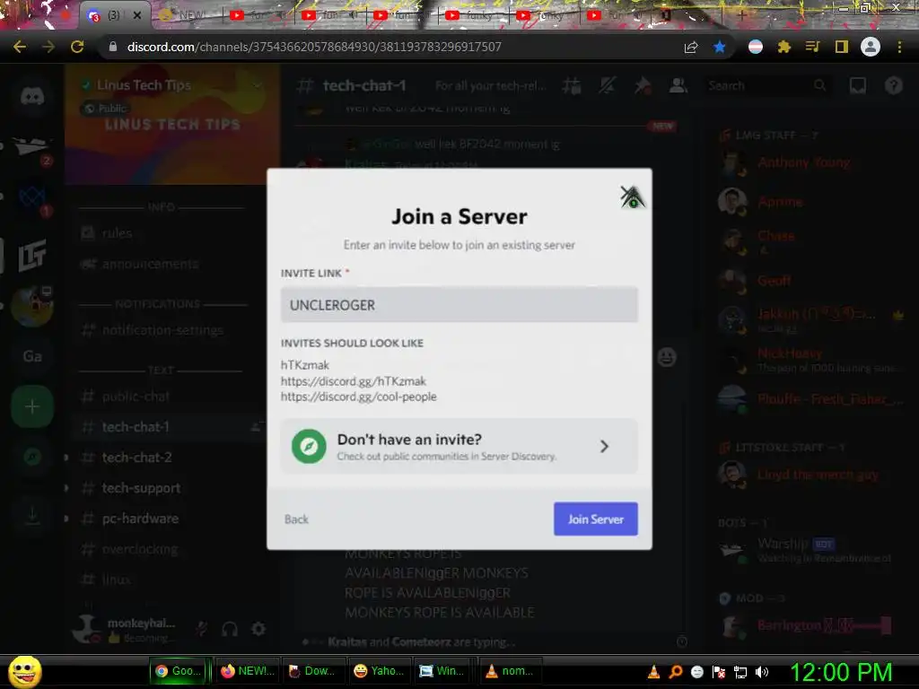The width and height of the screenshot is (919, 689).
Task: Click the green Add a Server plus
Action: tap(32, 406)
